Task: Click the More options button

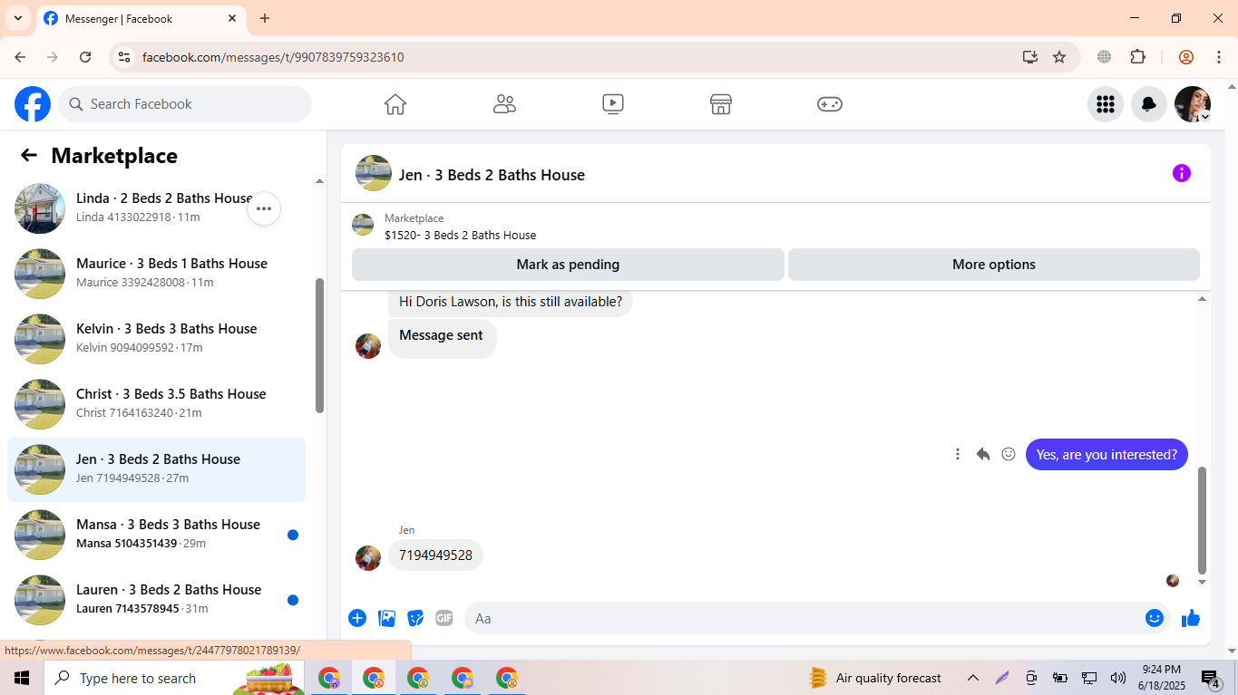Action: coord(994,265)
